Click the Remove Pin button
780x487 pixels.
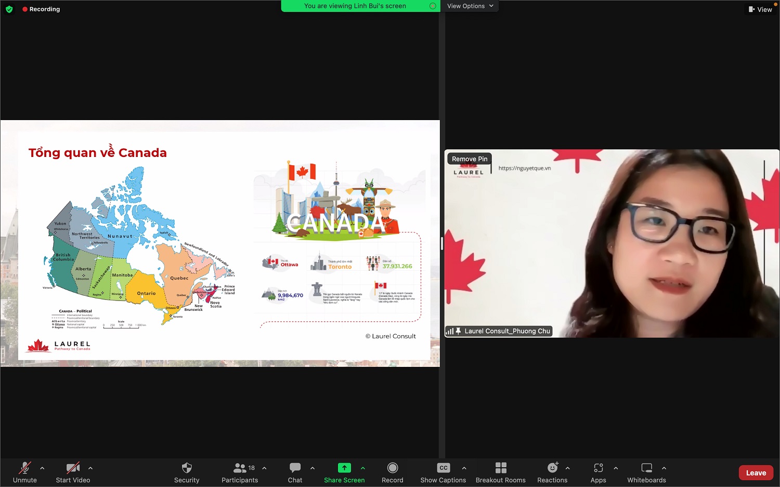(x=469, y=159)
